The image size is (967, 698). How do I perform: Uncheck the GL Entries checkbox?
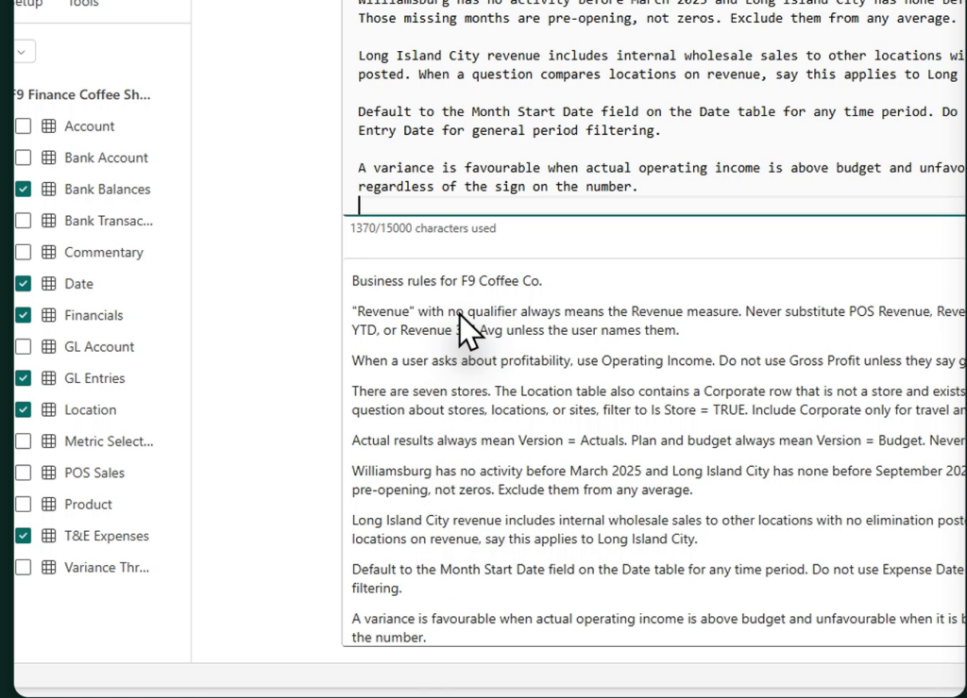point(23,378)
